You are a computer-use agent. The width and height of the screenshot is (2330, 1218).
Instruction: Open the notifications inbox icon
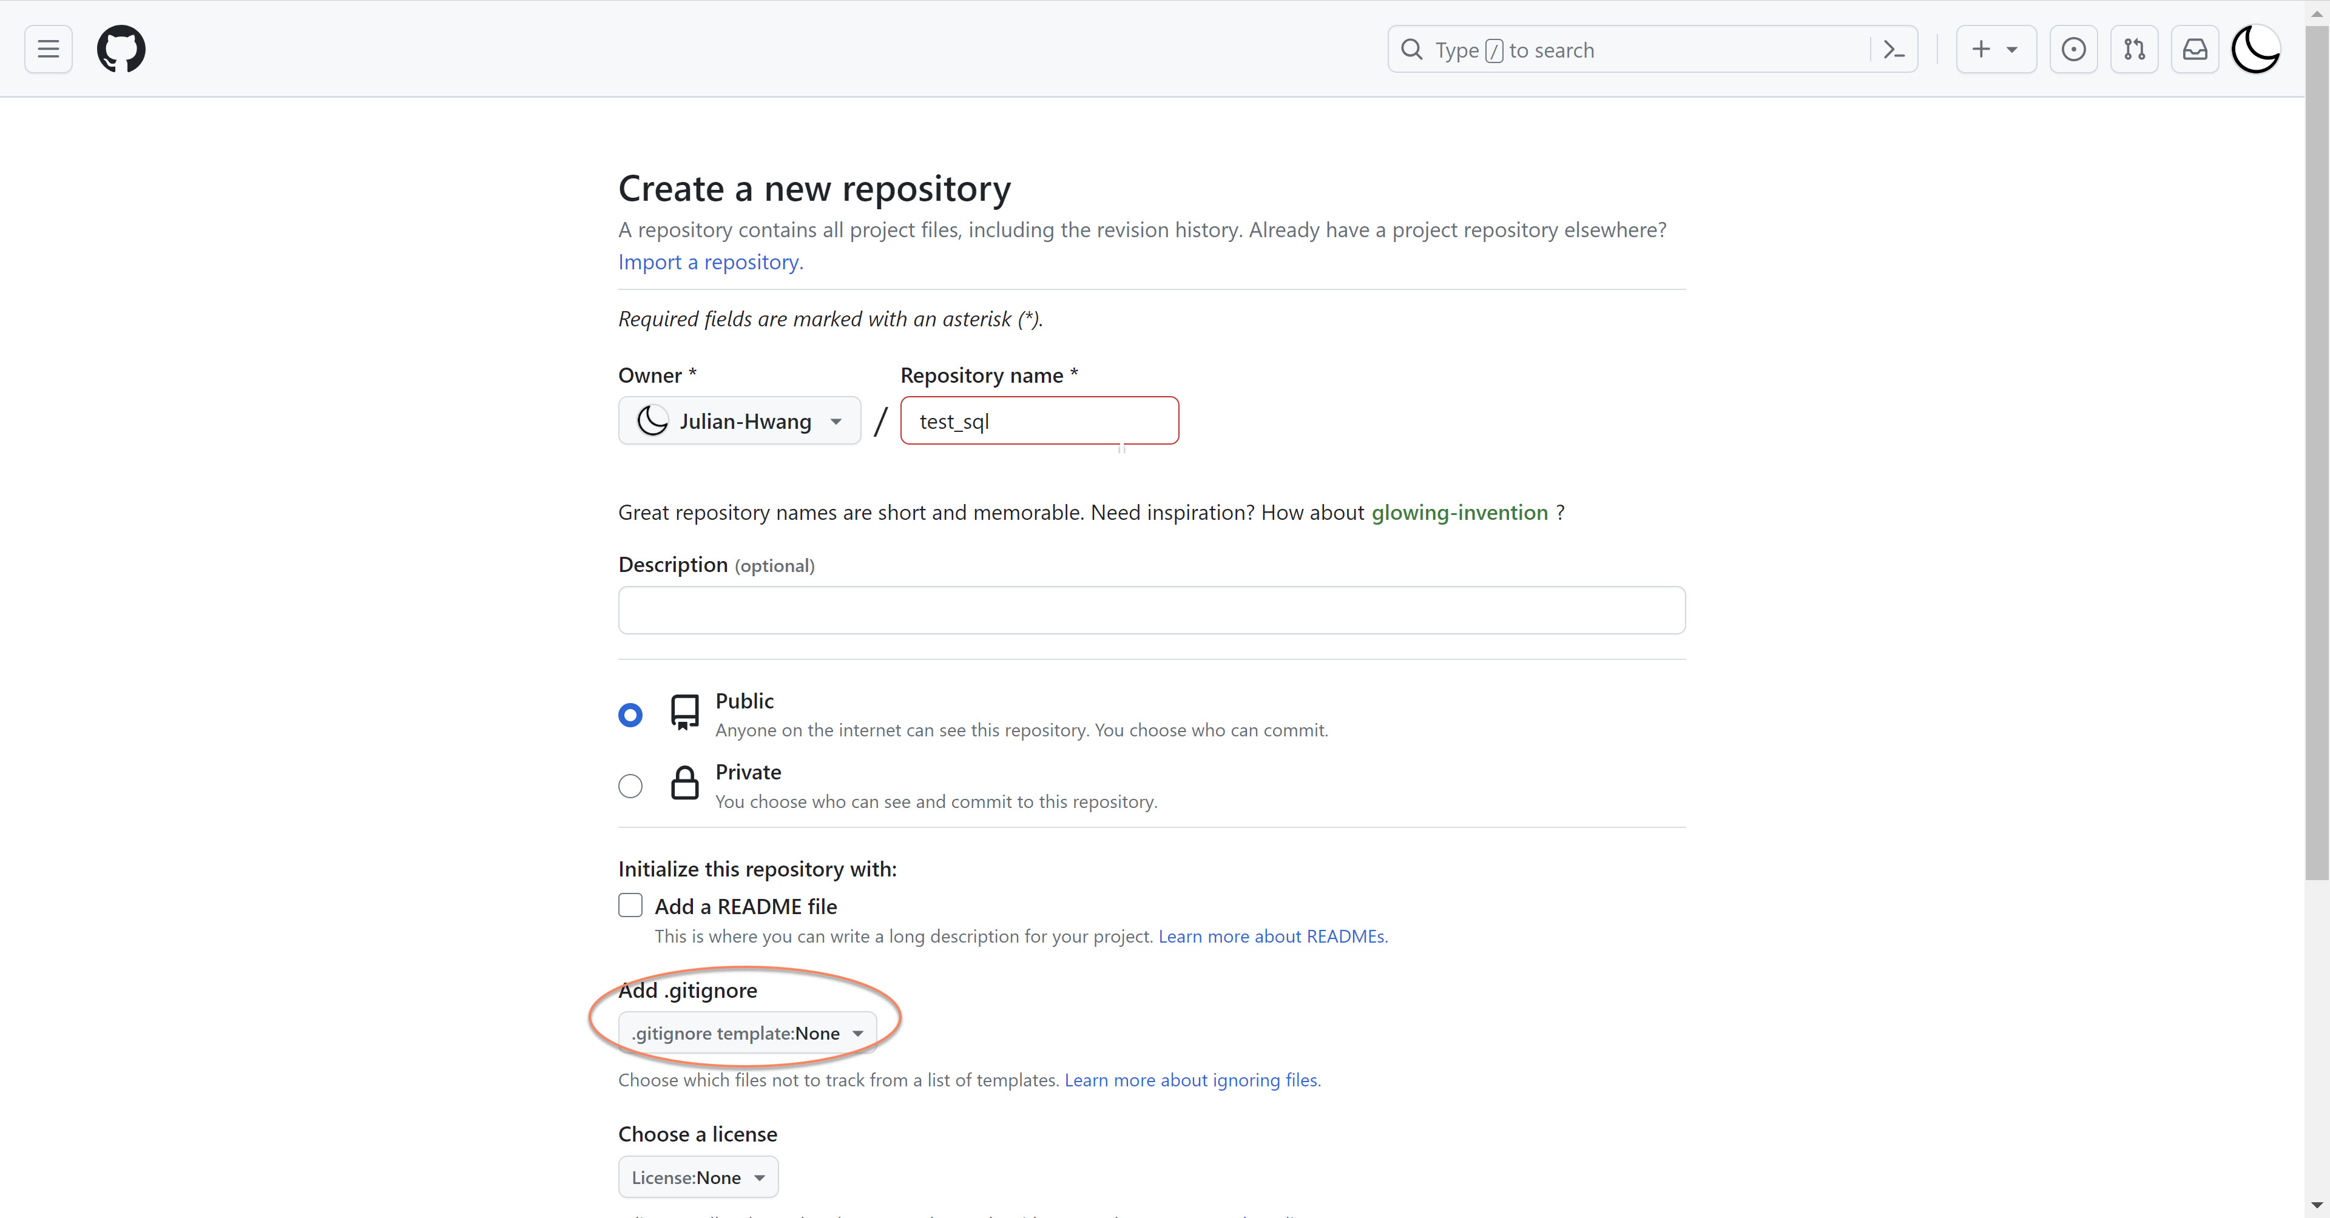[2194, 49]
